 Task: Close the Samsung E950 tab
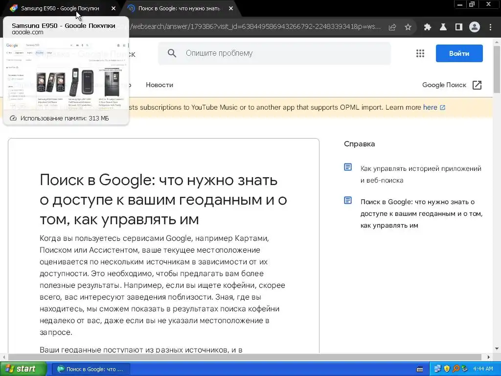point(114,9)
